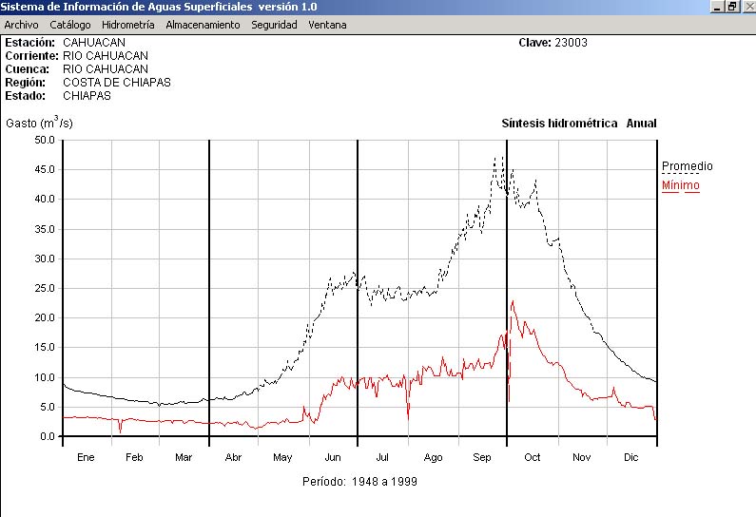Image resolution: width=756 pixels, height=517 pixels.
Task: Click the red Mínimo legend entry
Action: [680, 185]
